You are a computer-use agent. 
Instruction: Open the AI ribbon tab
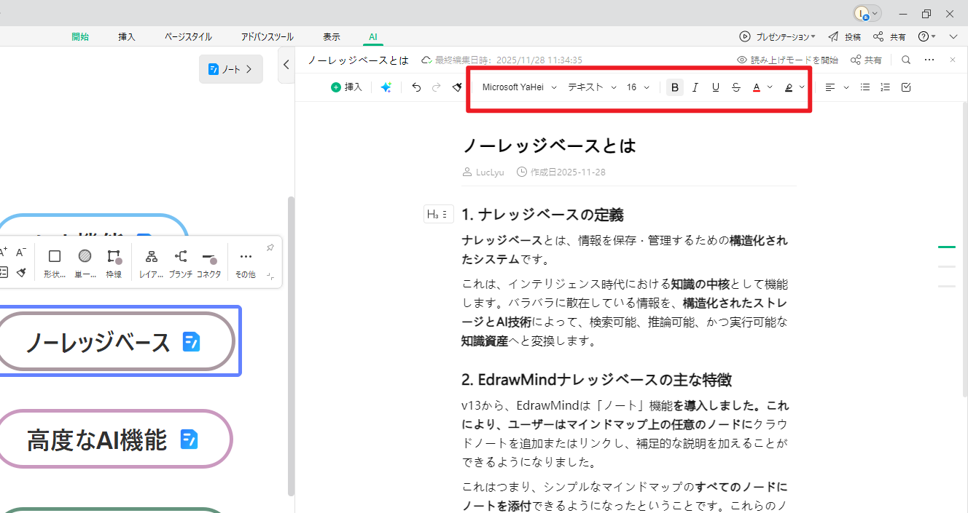click(372, 36)
